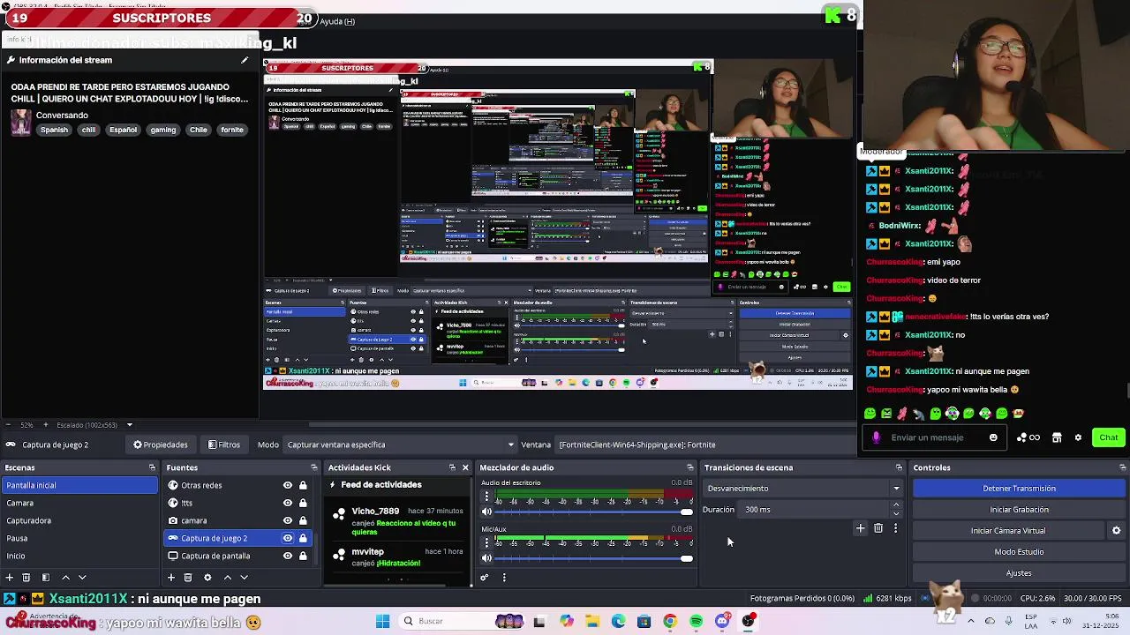Add a scene transition with plus

point(861,528)
